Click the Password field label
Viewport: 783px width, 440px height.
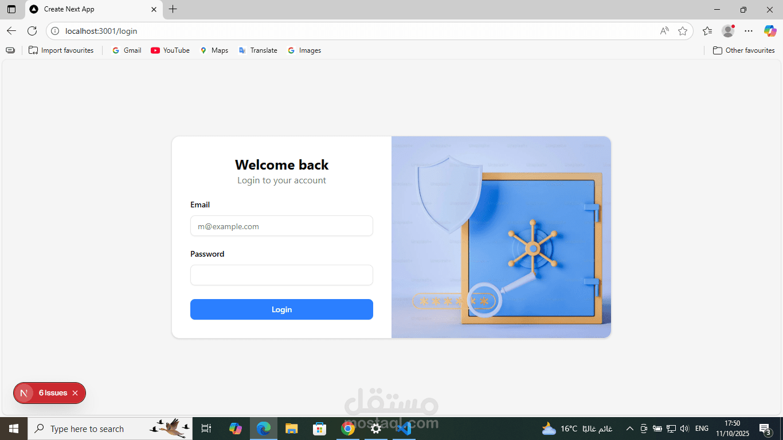coord(207,254)
